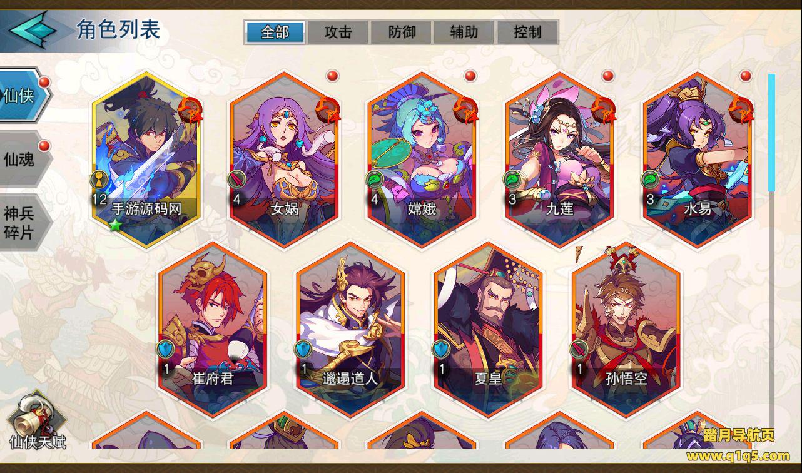Click the blue vertical scrollbar handle
Viewport: 802px width, 473px height.
(x=772, y=133)
